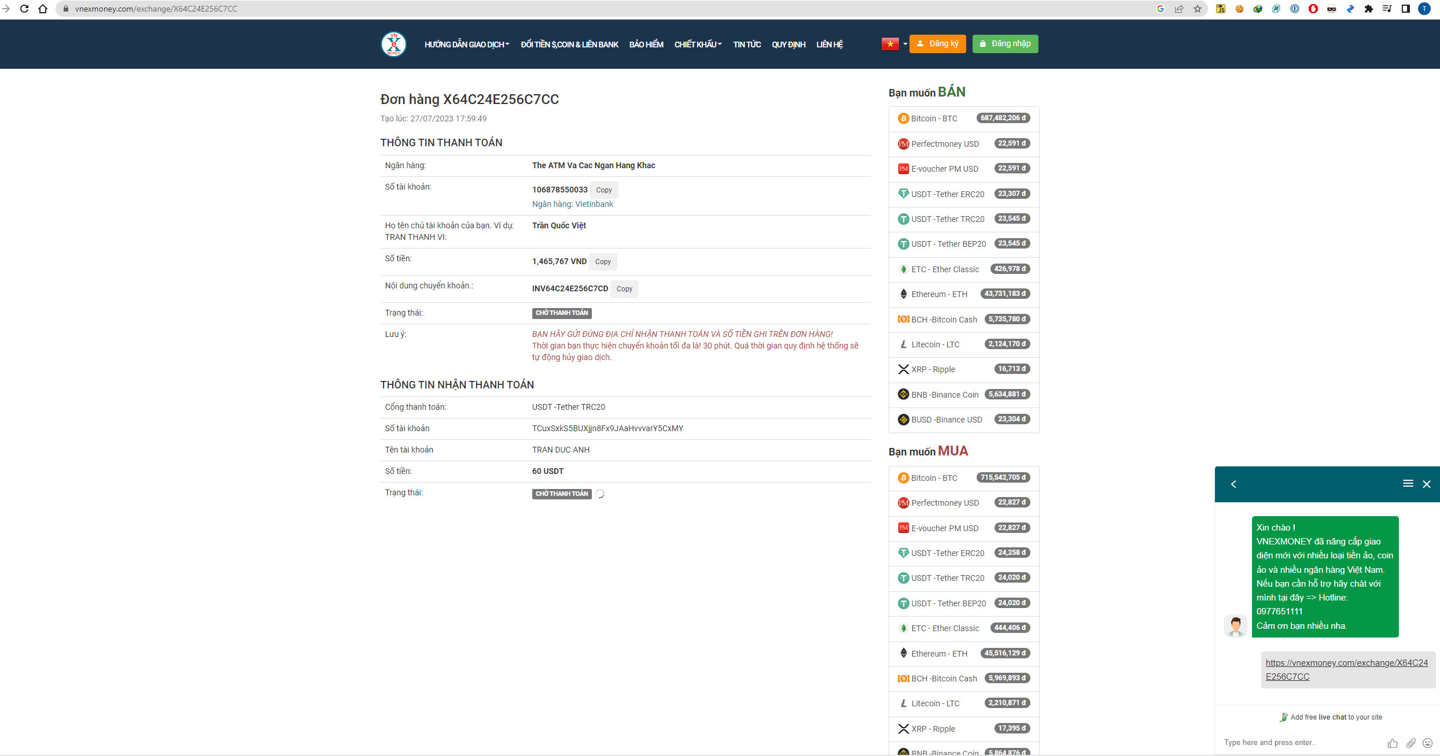
Task: Open the browser extensions puzzle icon
Action: (x=1368, y=9)
